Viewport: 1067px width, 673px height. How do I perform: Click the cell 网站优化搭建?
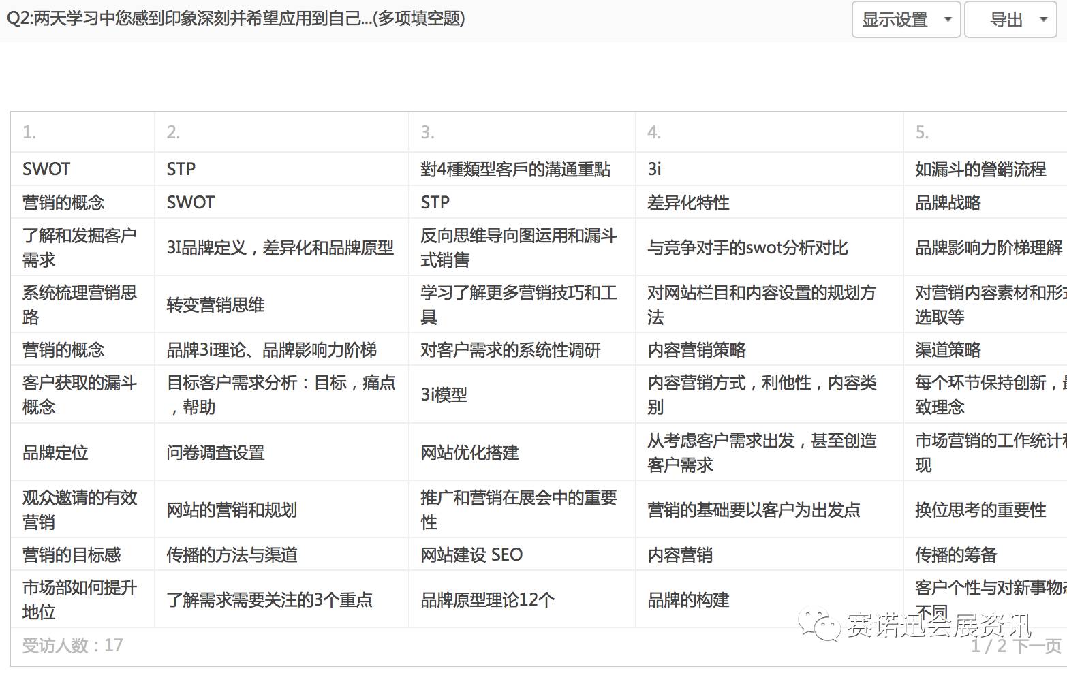pyautogui.click(x=522, y=452)
